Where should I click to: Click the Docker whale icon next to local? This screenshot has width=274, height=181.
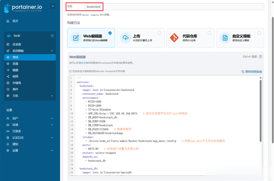(9, 36)
